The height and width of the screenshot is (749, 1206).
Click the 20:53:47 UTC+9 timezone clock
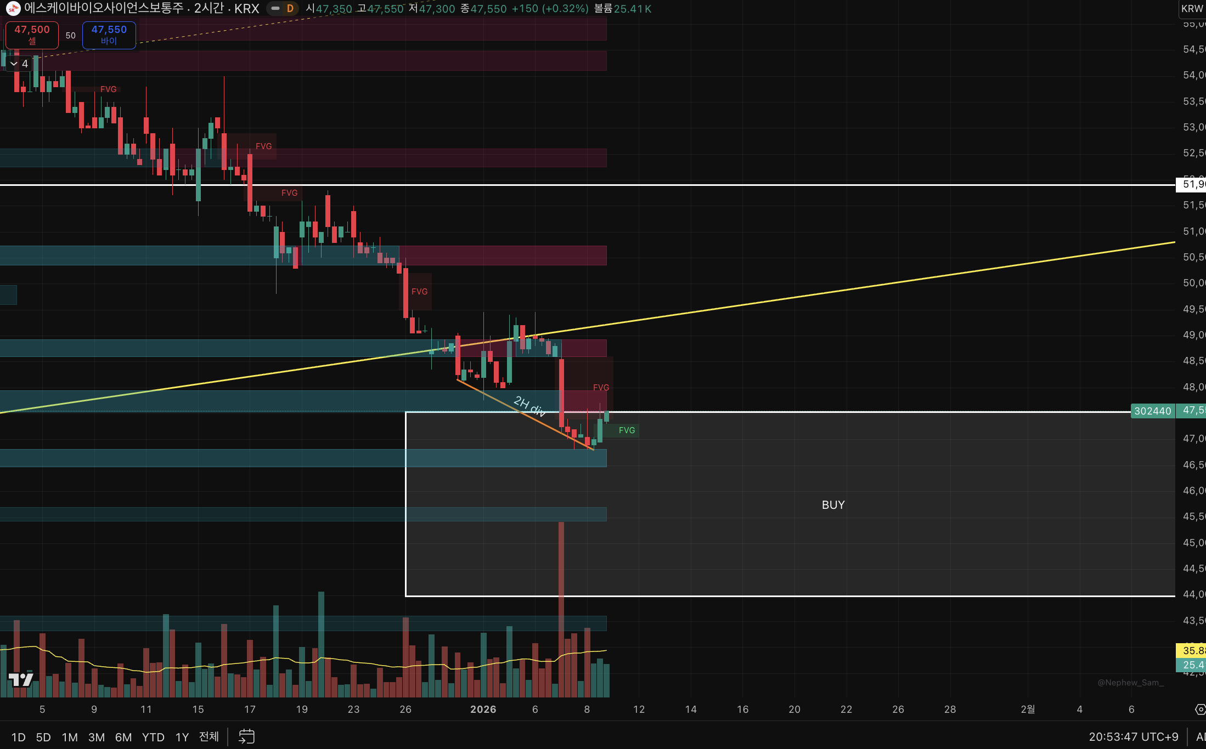(x=1133, y=737)
